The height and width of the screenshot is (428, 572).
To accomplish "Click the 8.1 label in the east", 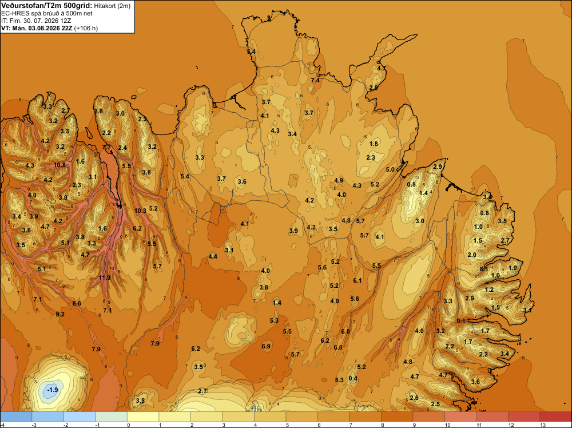I will (x=484, y=269).
